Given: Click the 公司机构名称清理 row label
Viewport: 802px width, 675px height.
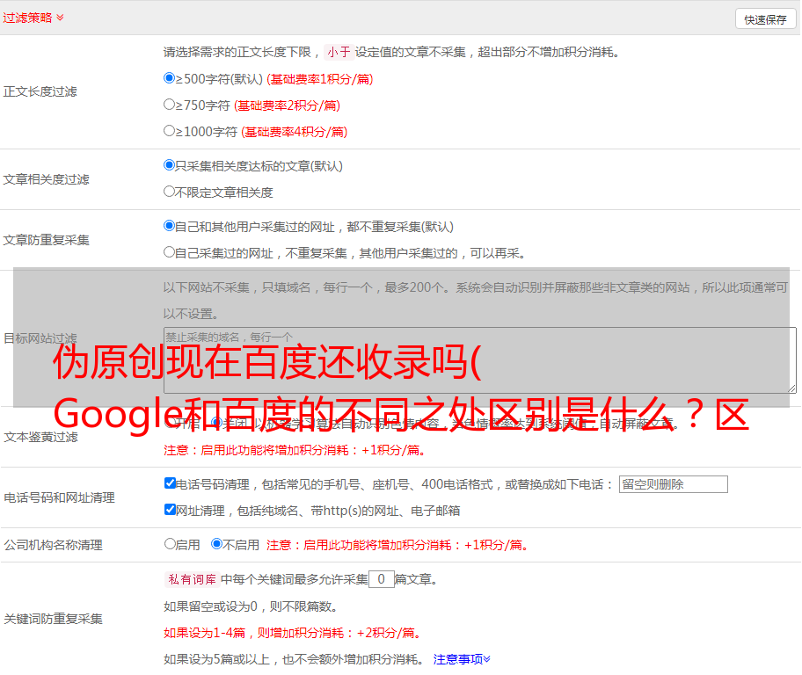Looking at the screenshot, I should click(x=53, y=545).
